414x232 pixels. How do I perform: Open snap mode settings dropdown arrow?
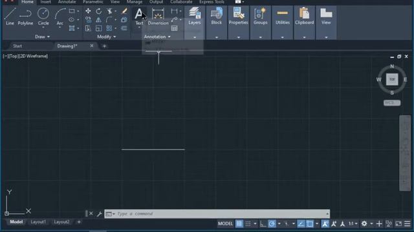point(255,224)
